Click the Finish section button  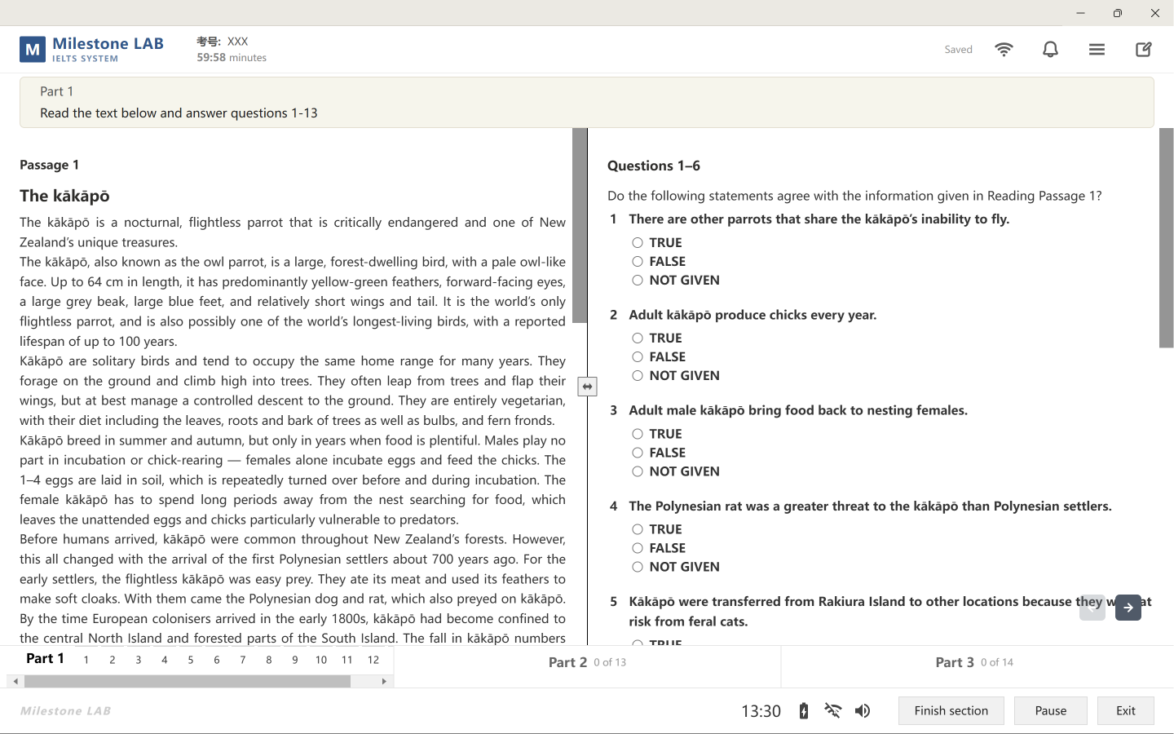tap(951, 711)
